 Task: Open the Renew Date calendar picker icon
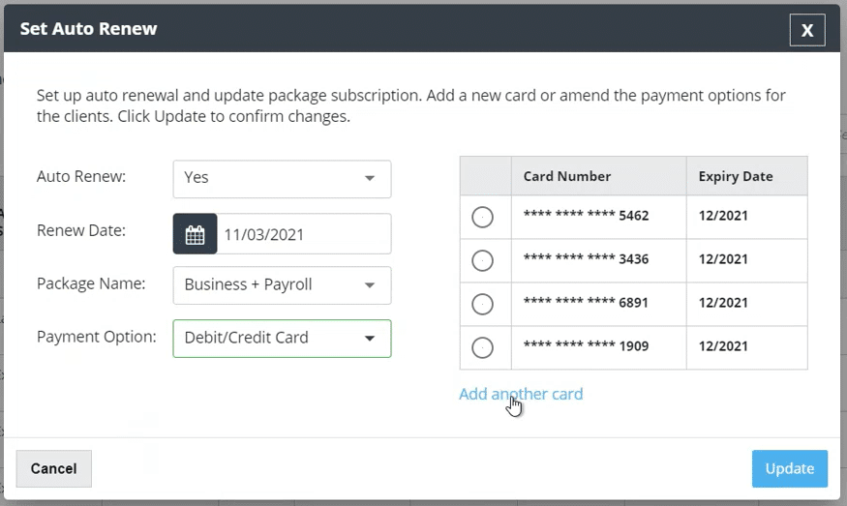coord(195,234)
